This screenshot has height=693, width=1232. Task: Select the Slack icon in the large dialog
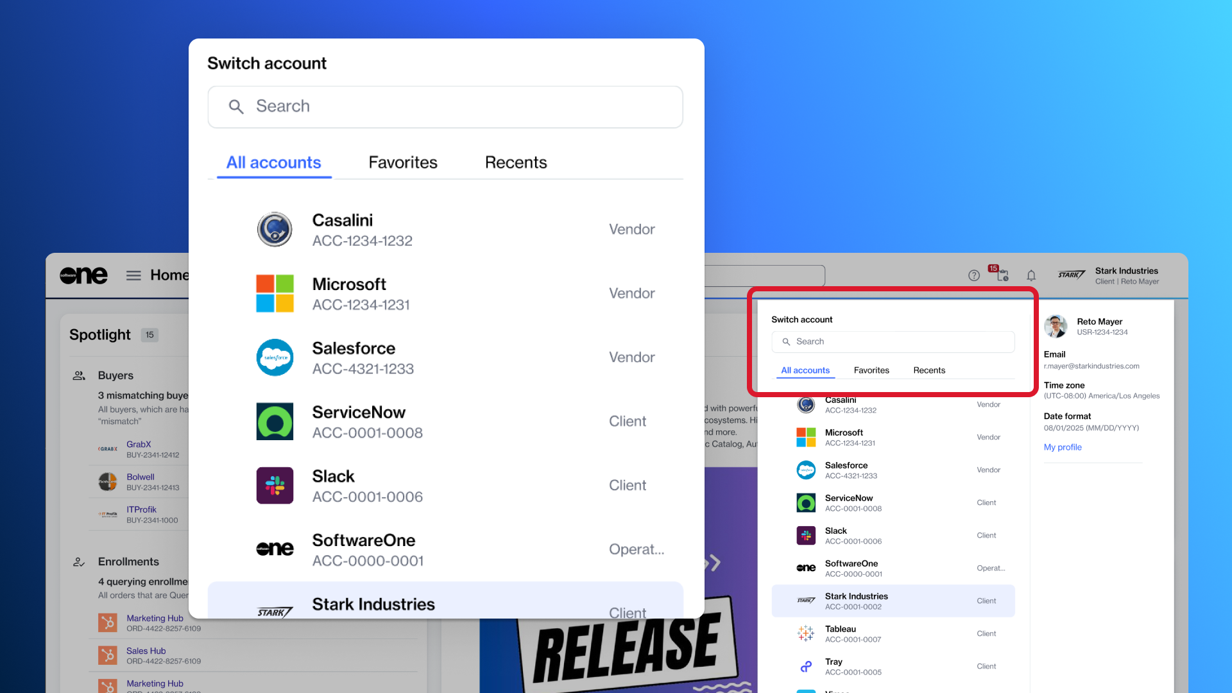275,485
